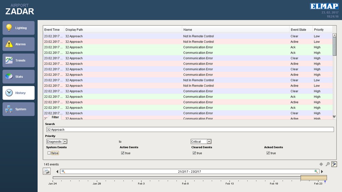Enable the System Events checkbox
This screenshot has width=342, height=192.
[49, 153]
